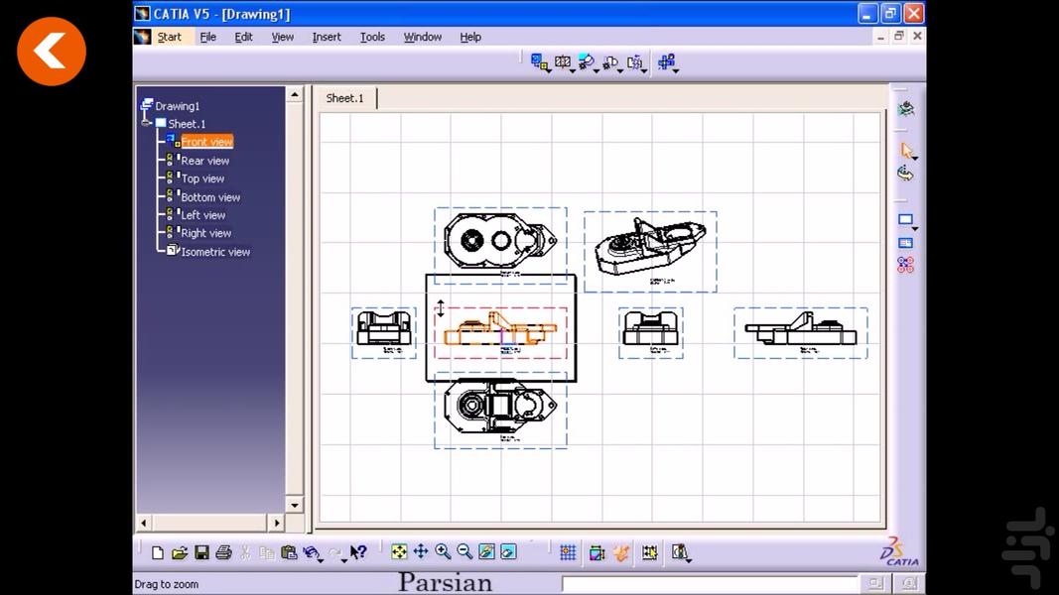Click the What's This help icon
The width and height of the screenshot is (1059, 595).
coord(359,551)
